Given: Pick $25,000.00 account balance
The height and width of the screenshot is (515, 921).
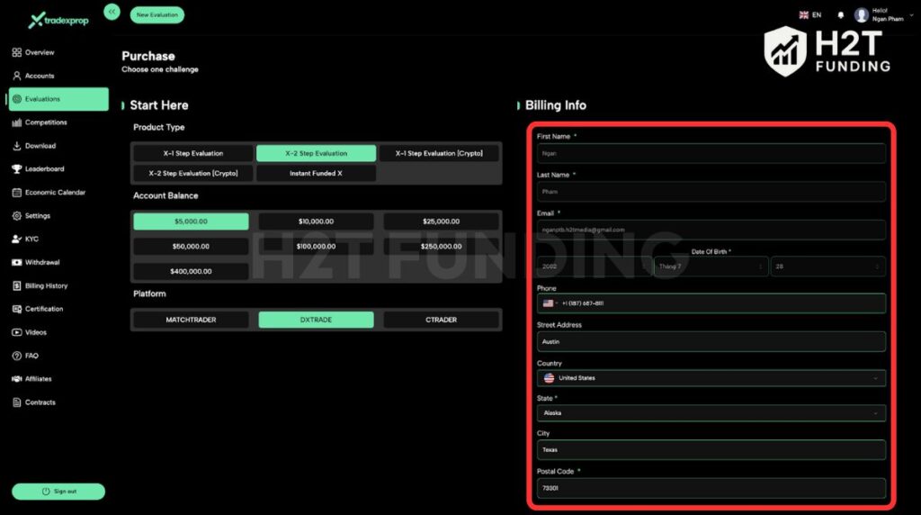Looking at the screenshot, I should coord(441,221).
